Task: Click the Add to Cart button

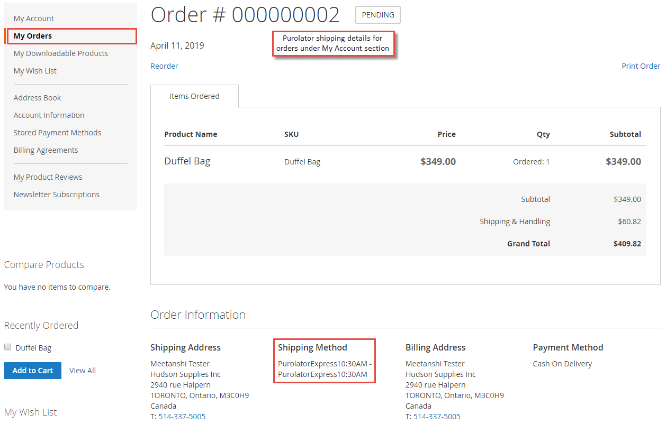Action: (33, 371)
